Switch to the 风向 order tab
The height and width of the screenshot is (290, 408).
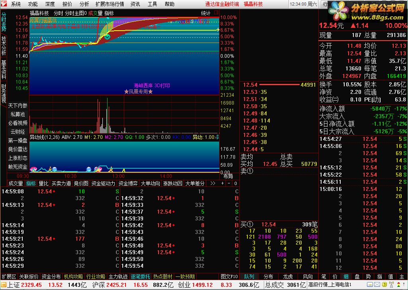[x=308, y=276]
